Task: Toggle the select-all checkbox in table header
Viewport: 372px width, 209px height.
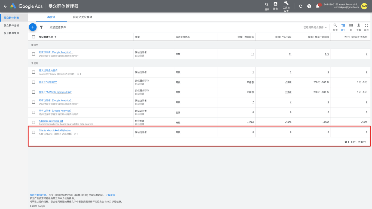Action: click(33, 37)
